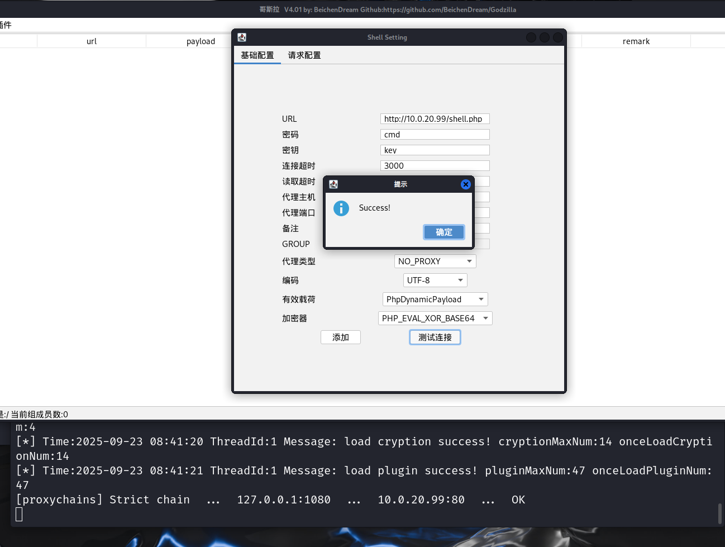Click the proxychains Strict chain terminal line

point(270,500)
